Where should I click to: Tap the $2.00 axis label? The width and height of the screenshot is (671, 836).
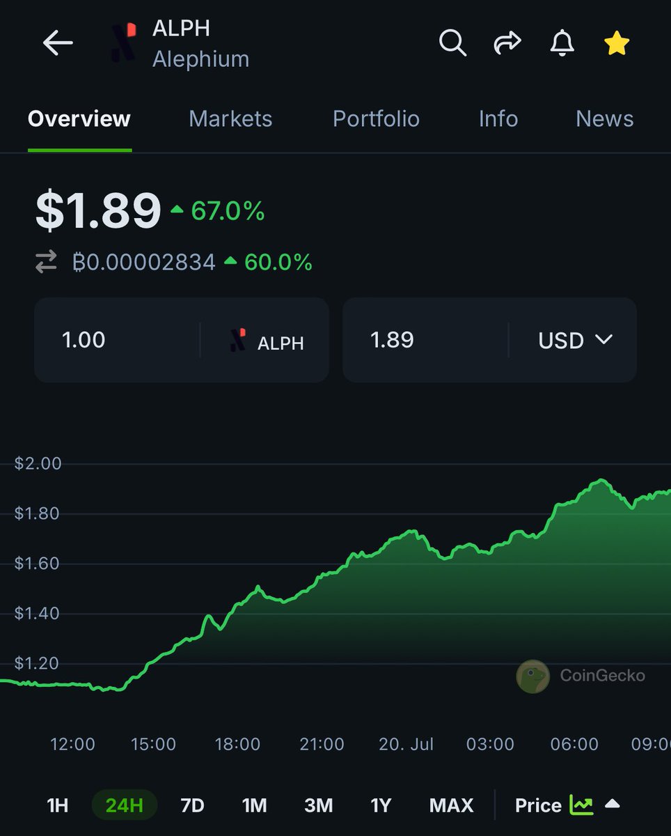(x=38, y=463)
